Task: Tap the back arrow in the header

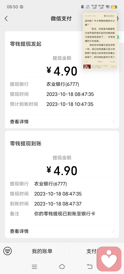Action: [x=6, y=19]
